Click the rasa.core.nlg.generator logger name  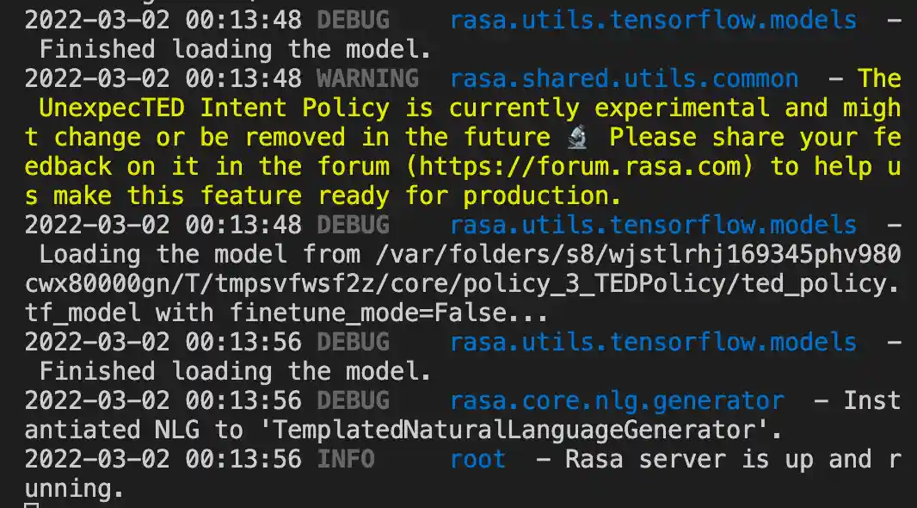click(x=617, y=400)
